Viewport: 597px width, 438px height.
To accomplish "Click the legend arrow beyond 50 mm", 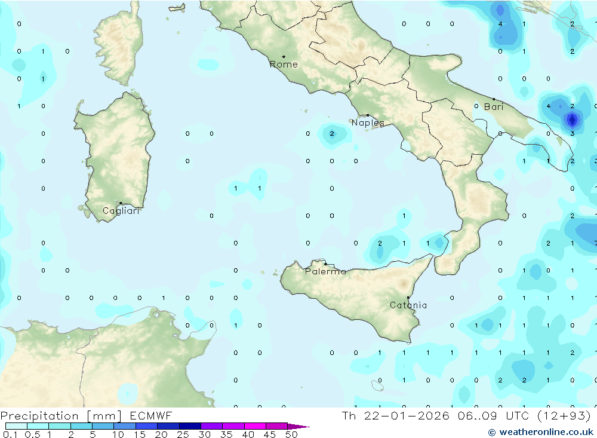I will pos(298,427).
